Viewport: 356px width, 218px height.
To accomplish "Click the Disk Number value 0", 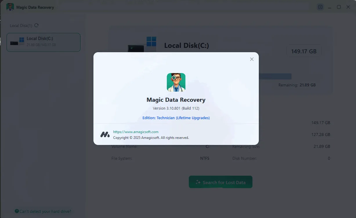I will point(329,158).
